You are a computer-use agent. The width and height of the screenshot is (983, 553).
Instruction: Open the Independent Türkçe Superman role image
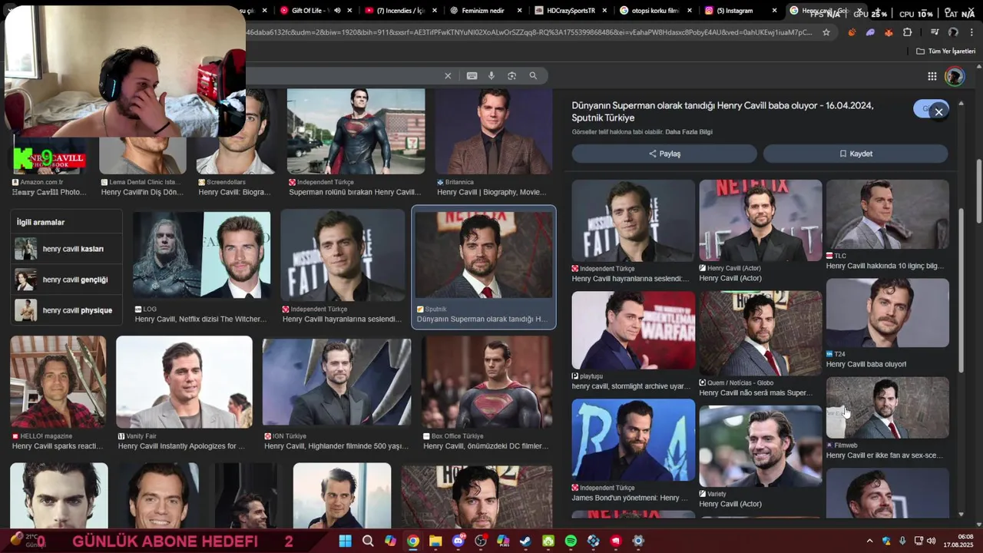click(356, 143)
